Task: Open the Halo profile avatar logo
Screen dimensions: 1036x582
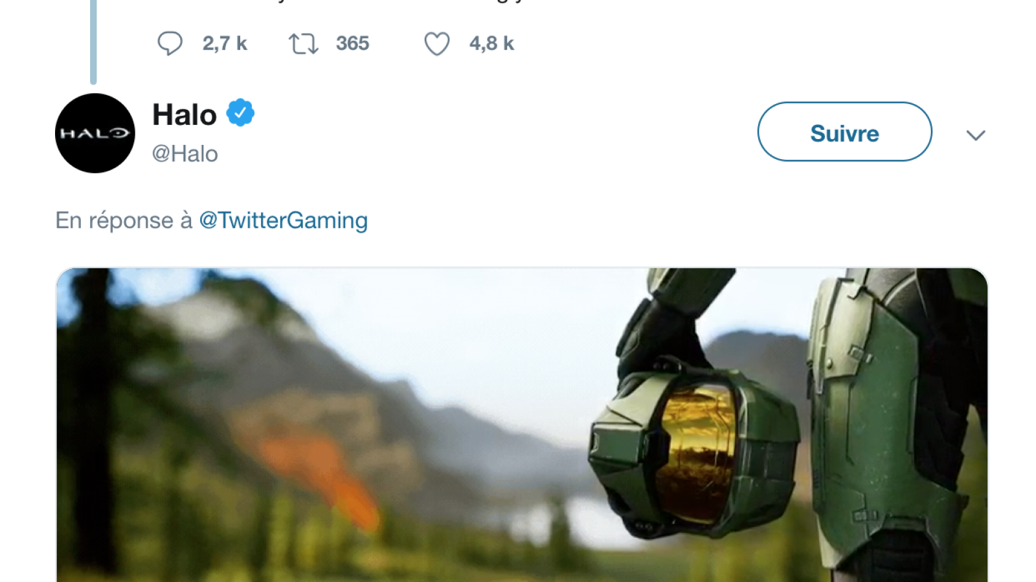Action: 95,133
